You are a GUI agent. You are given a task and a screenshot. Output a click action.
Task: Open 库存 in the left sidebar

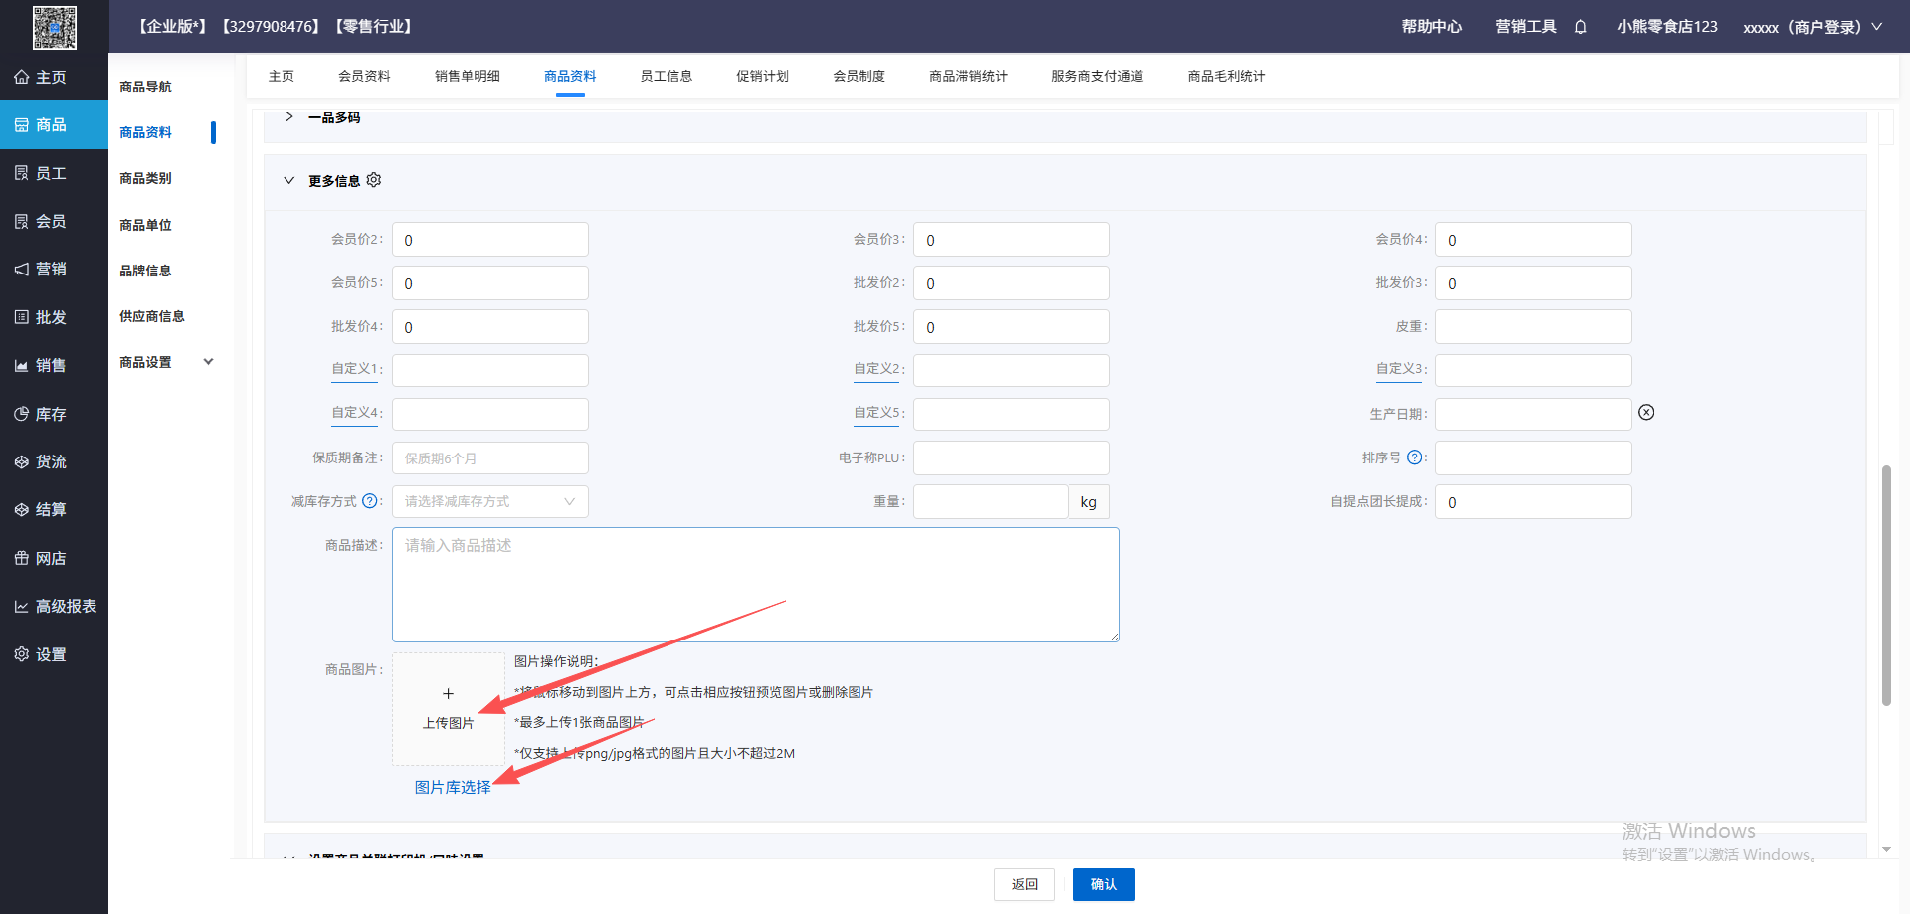pos(52,414)
